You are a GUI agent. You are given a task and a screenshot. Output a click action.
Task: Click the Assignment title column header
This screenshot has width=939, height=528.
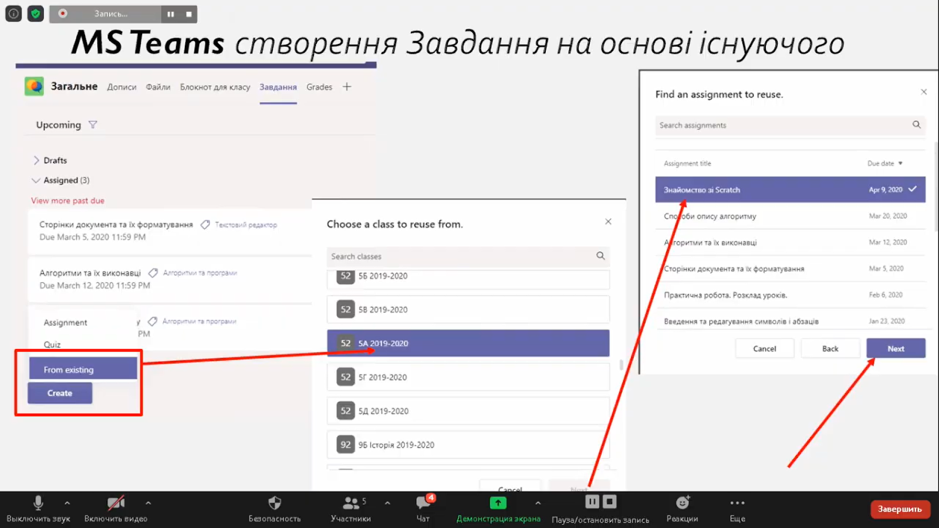(687, 164)
